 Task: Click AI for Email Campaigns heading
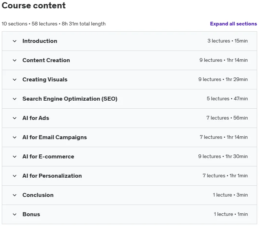pos(54,137)
